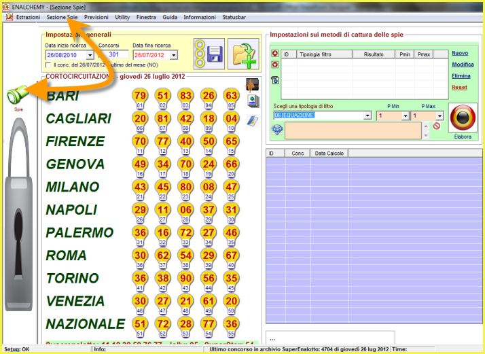Click the Elimina link

point(461,76)
